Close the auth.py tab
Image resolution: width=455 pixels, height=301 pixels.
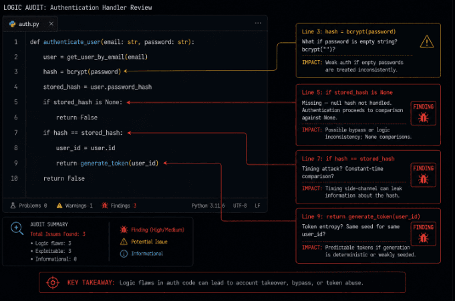51,24
